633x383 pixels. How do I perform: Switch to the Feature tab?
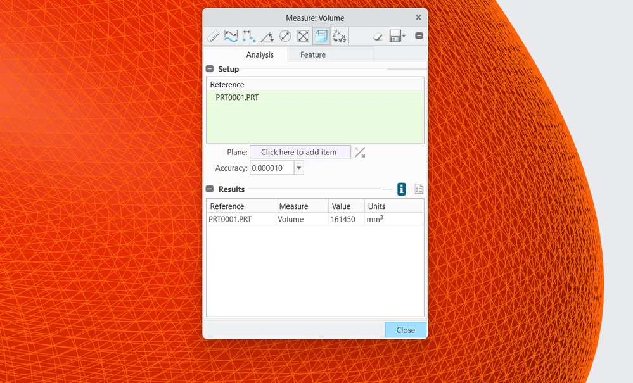[313, 54]
